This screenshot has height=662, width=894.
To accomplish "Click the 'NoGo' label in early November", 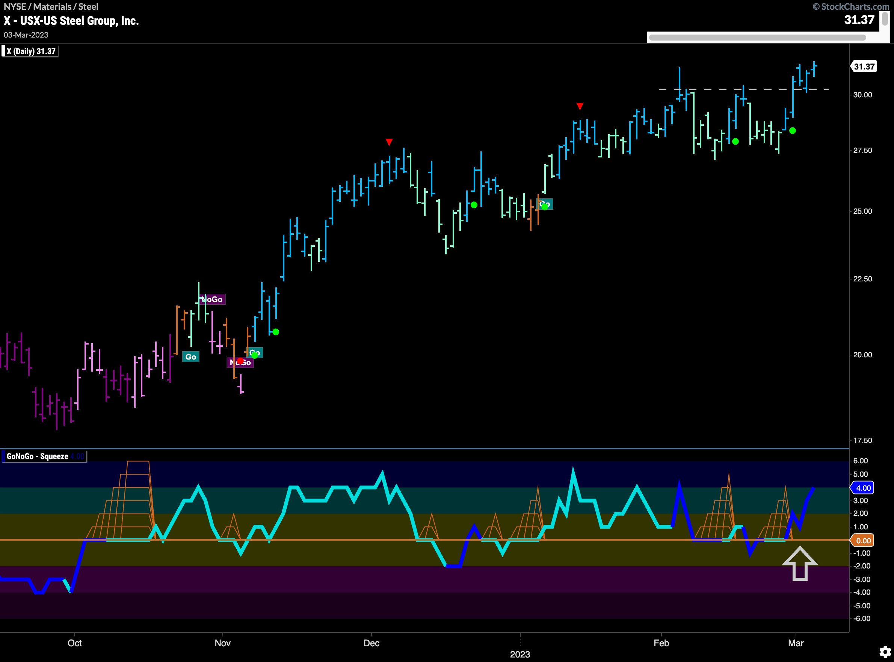I will [x=240, y=363].
